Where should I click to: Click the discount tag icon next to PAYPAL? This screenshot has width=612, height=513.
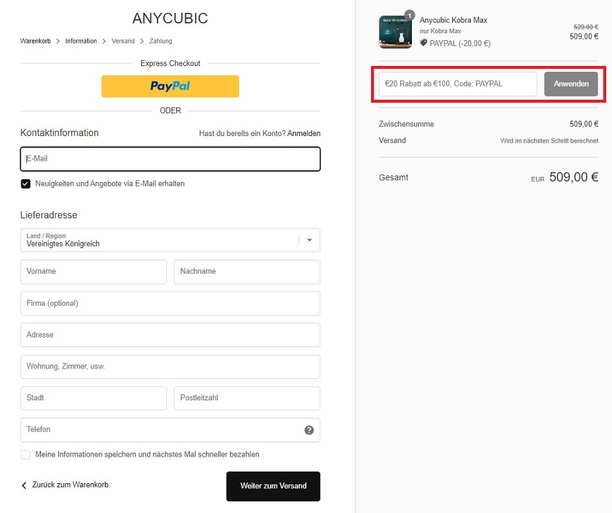[x=424, y=43]
